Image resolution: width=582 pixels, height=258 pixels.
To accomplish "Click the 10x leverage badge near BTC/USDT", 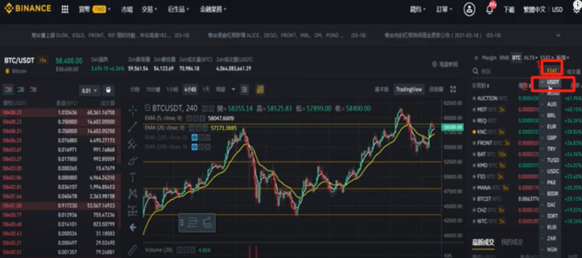I will [x=43, y=61].
